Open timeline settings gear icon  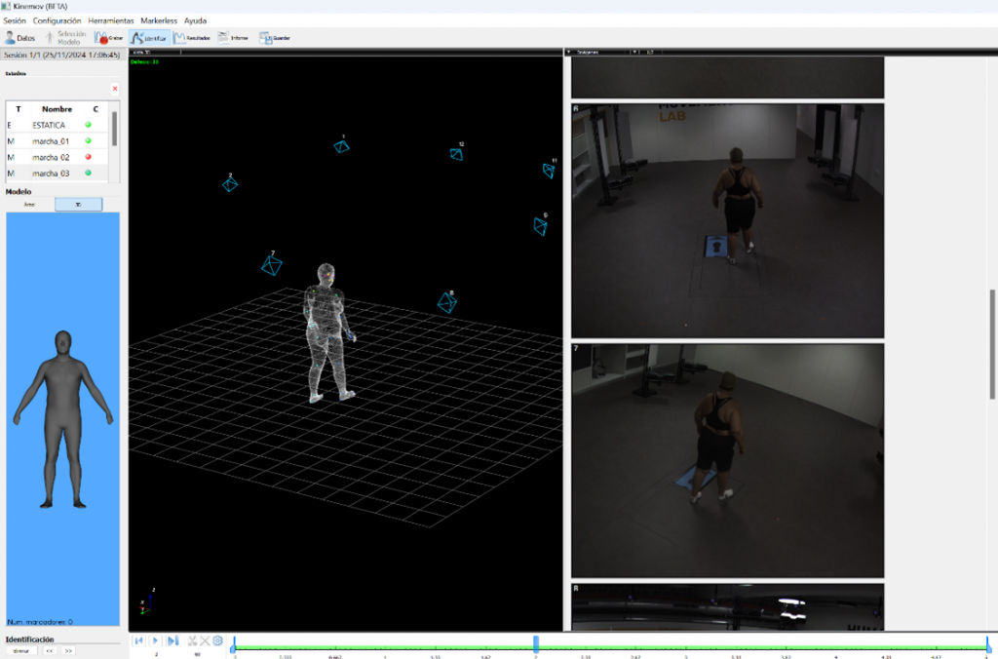218,640
